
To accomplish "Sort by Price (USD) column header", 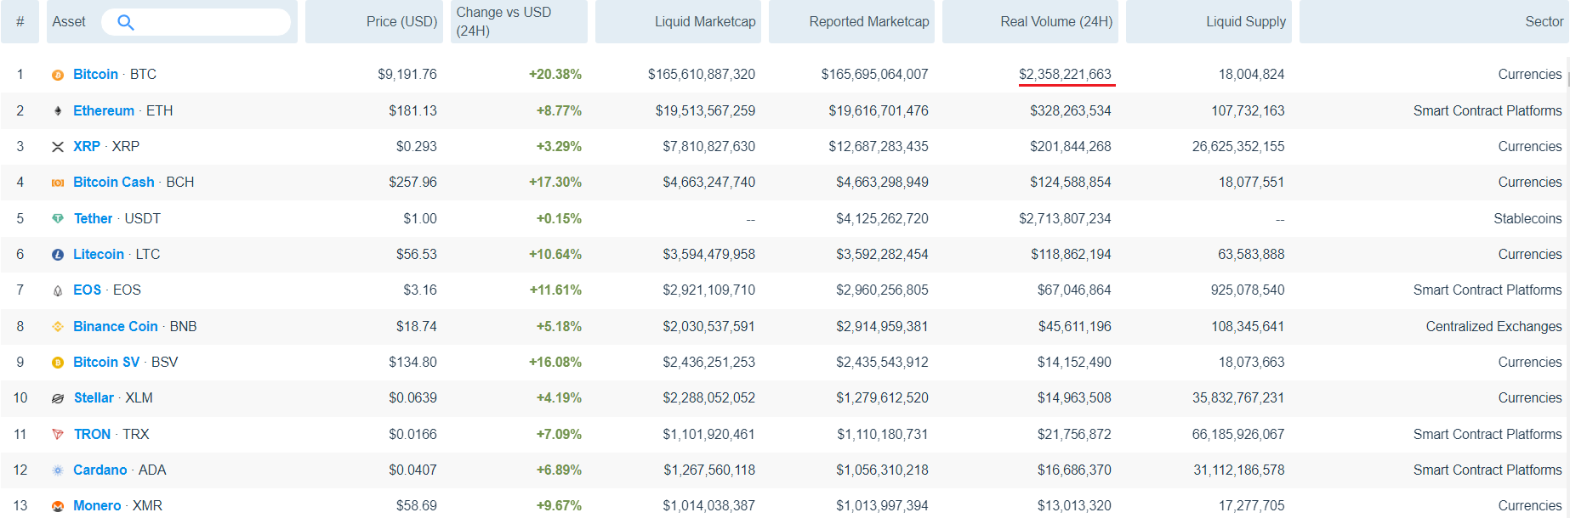I will point(401,22).
